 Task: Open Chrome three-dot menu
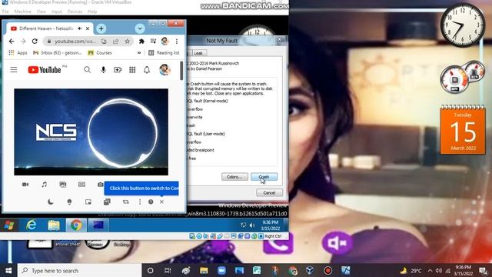click(177, 41)
